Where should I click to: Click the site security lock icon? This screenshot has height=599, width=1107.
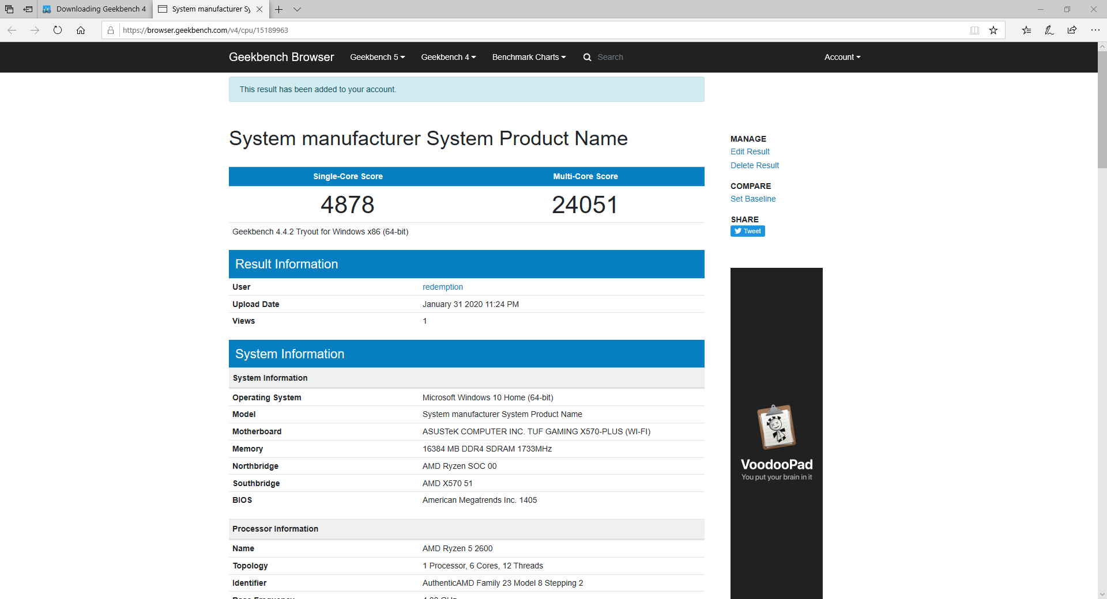point(111,30)
